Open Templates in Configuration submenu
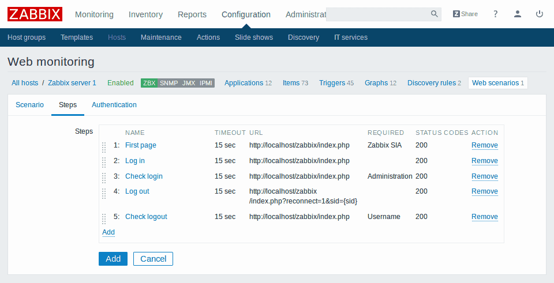 [x=77, y=37]
